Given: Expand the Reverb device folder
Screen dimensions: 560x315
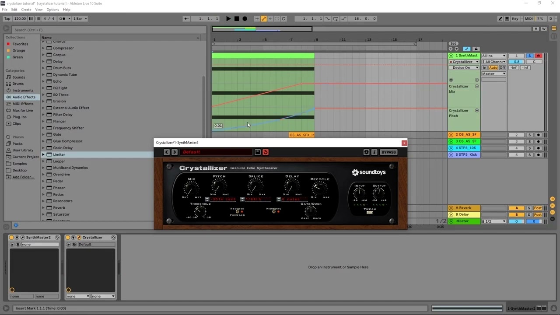Looking at the screenshot, I should click(43, 207).
